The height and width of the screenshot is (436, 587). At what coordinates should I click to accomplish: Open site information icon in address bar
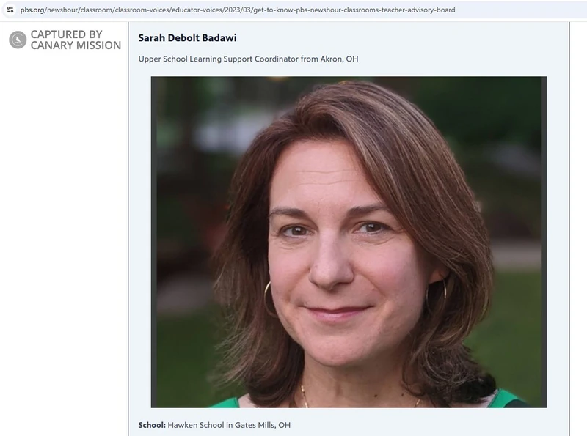(10, 10)
